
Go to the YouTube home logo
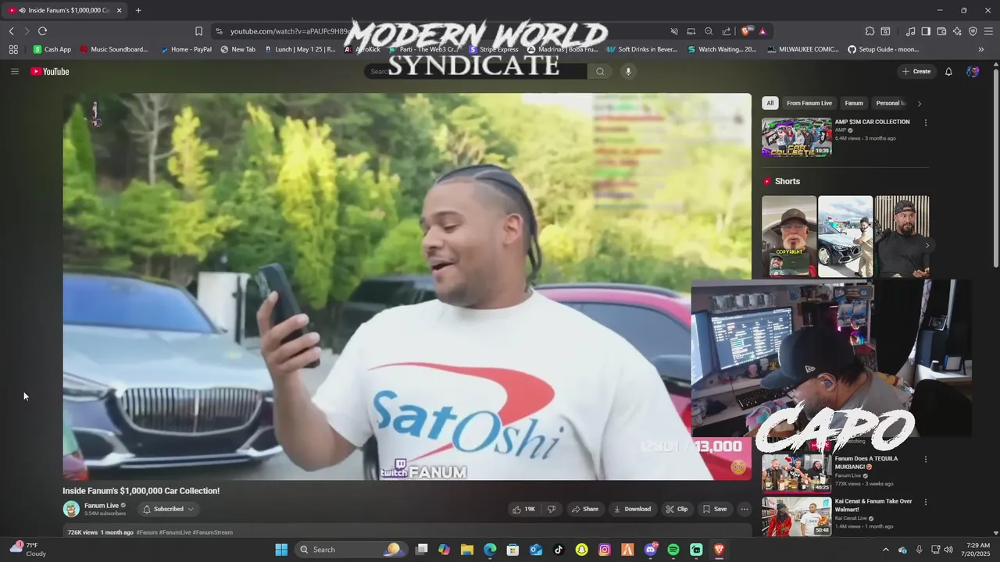tap(50, 71)
